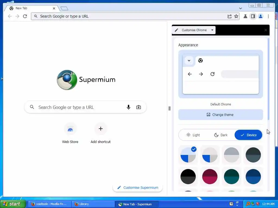Choose the navy blue color swatch
Viewport: 278px width, 208px height.
[x=253, y=177]
